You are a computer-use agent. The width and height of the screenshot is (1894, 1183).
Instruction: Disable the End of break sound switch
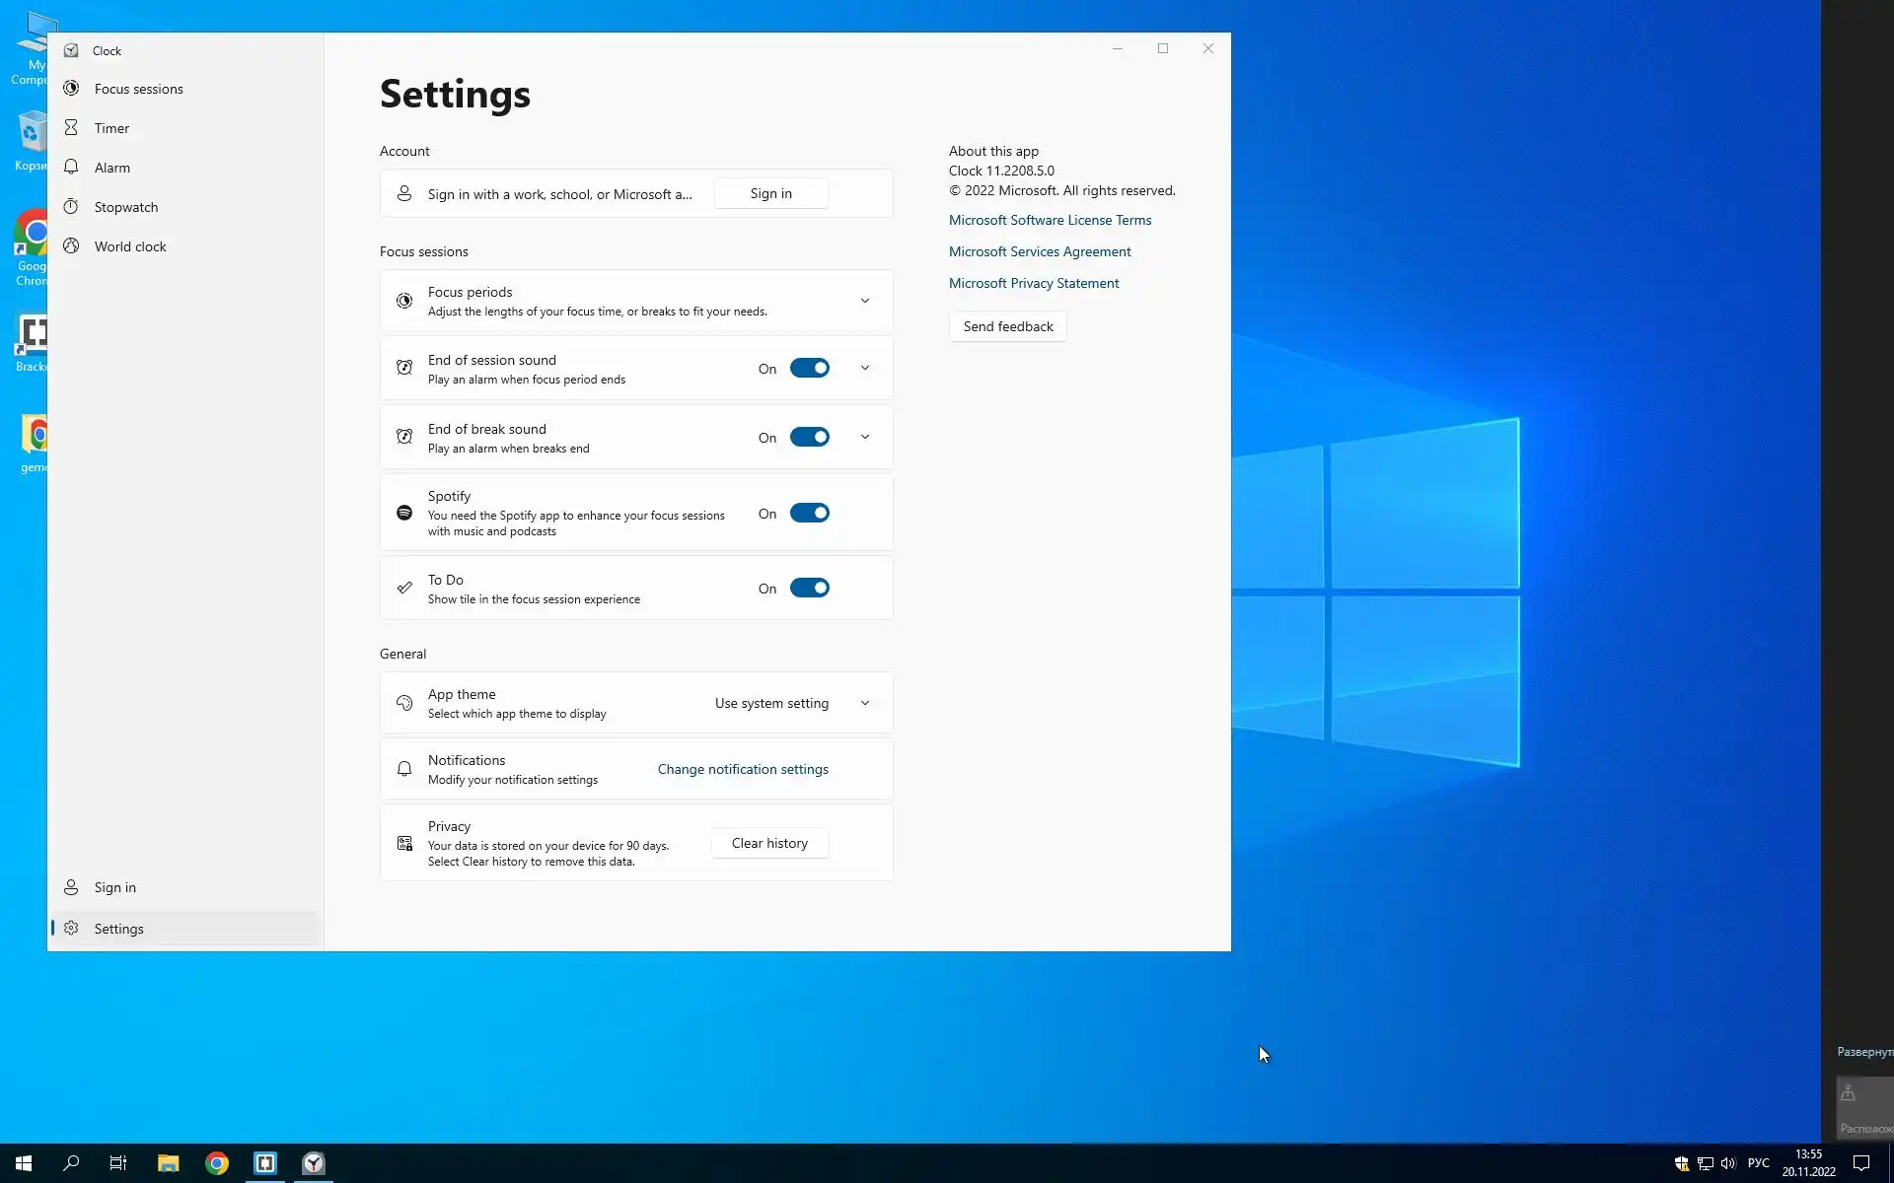[x=809, y=438]
